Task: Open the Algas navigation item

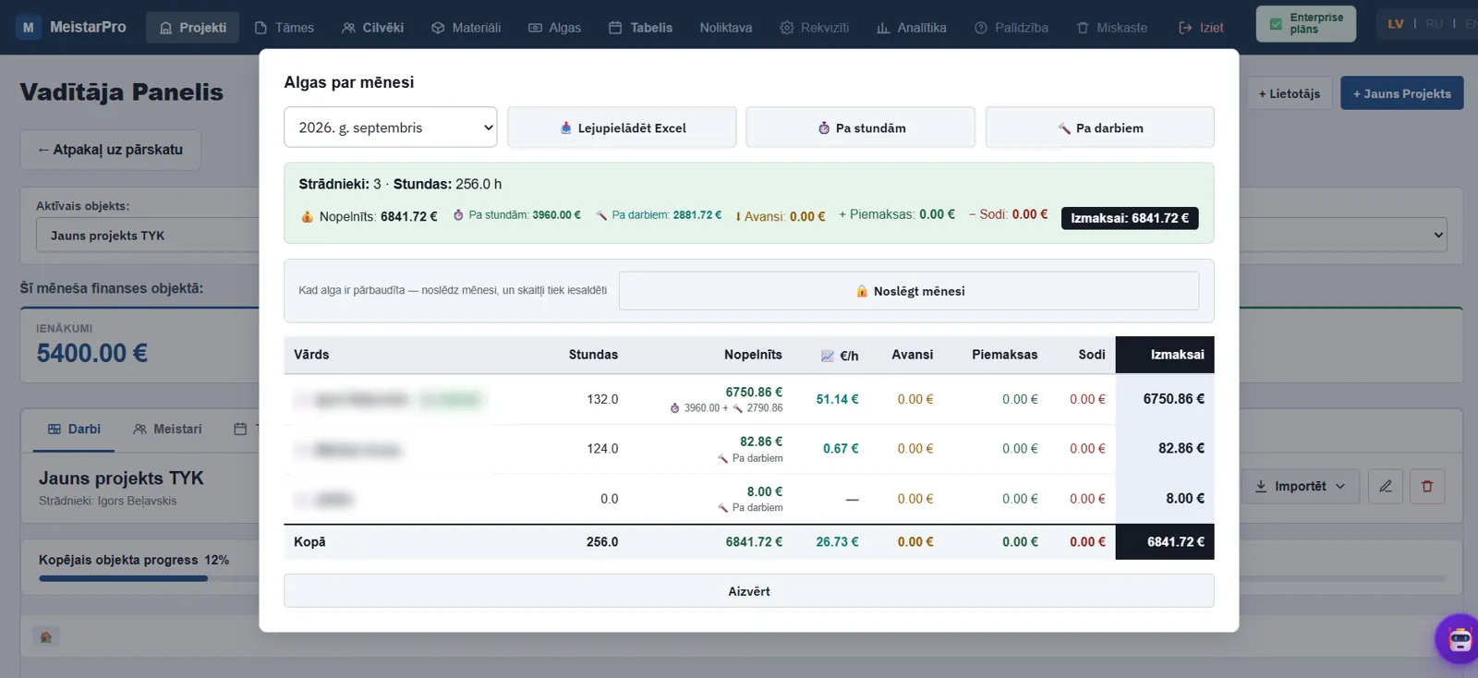Action: pos(554,28)
